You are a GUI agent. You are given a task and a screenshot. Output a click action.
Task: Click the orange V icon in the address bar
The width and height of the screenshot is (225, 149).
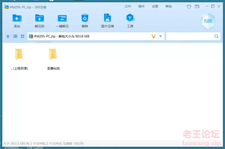point(154,36)
